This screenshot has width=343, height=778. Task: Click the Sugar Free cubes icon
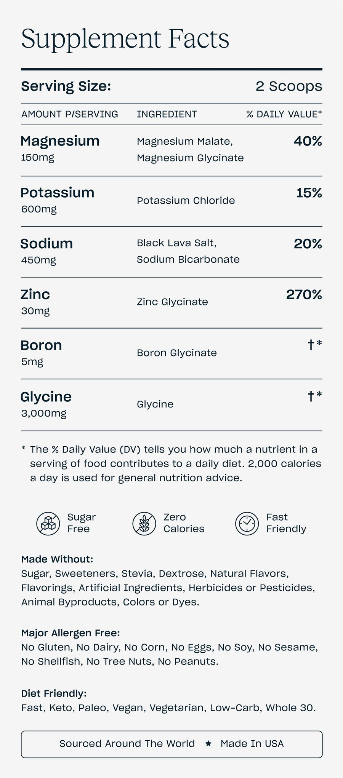[x=48, y=523]
